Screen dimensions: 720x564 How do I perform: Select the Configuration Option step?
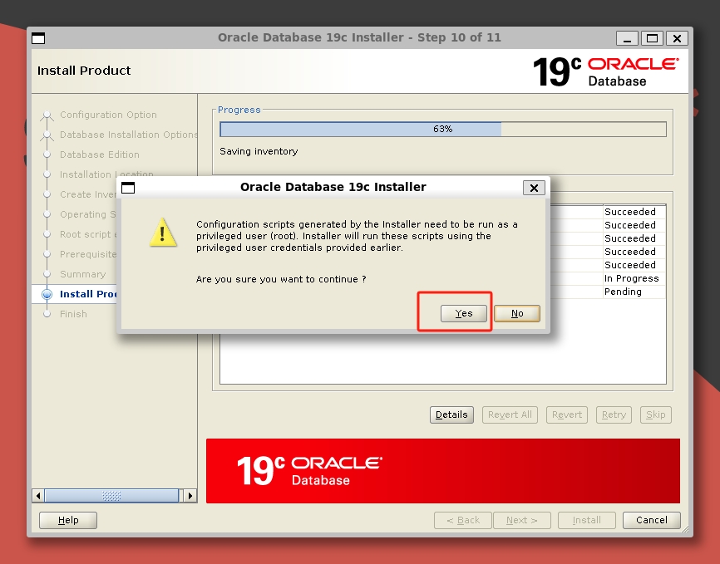[x=108, y=115]
